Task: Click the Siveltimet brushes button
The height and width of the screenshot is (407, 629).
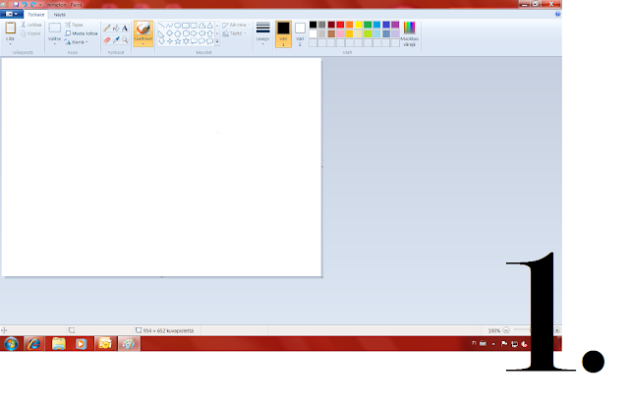Action: click(143, 31)
